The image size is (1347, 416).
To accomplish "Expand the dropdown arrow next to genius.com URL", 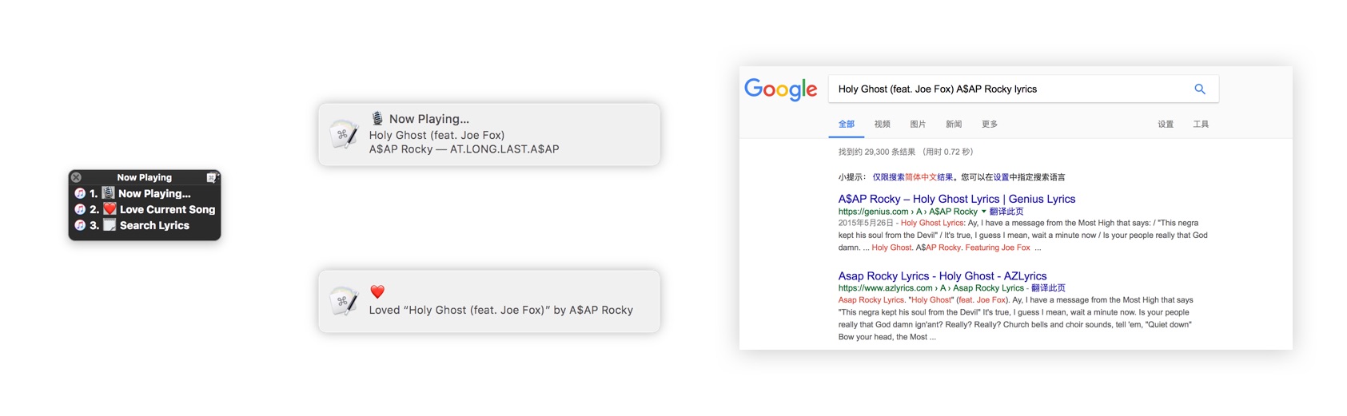I will tap(983, 212).
